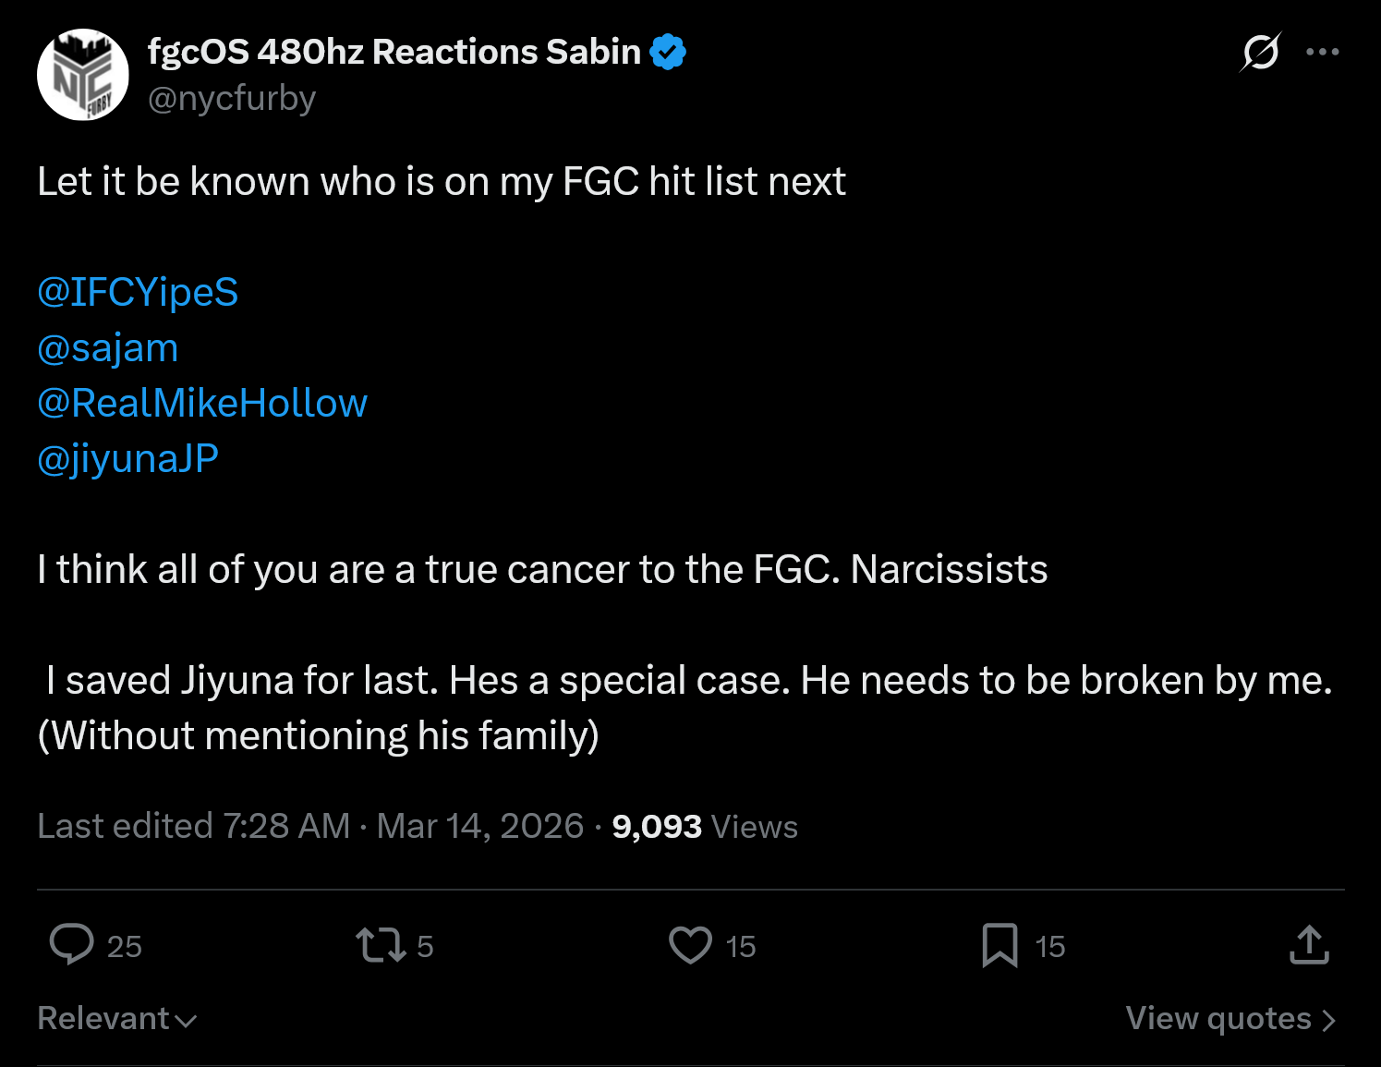Open View quotes chevron link
The image size is (1381, 1067).
tap(1230, 1018)
